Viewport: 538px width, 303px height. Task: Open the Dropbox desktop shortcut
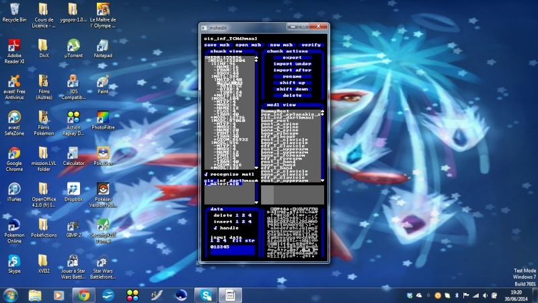tap(73, 192)
